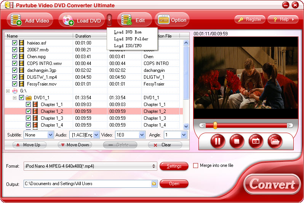
Task: Click the Delete button
Action: (120, 145)
